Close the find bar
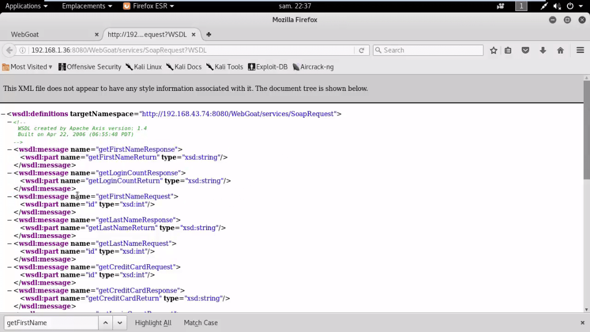590x332 pixels. (583, 323)
